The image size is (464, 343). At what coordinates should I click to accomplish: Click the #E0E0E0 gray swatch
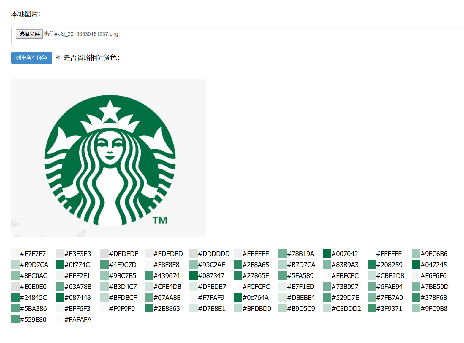15,286
